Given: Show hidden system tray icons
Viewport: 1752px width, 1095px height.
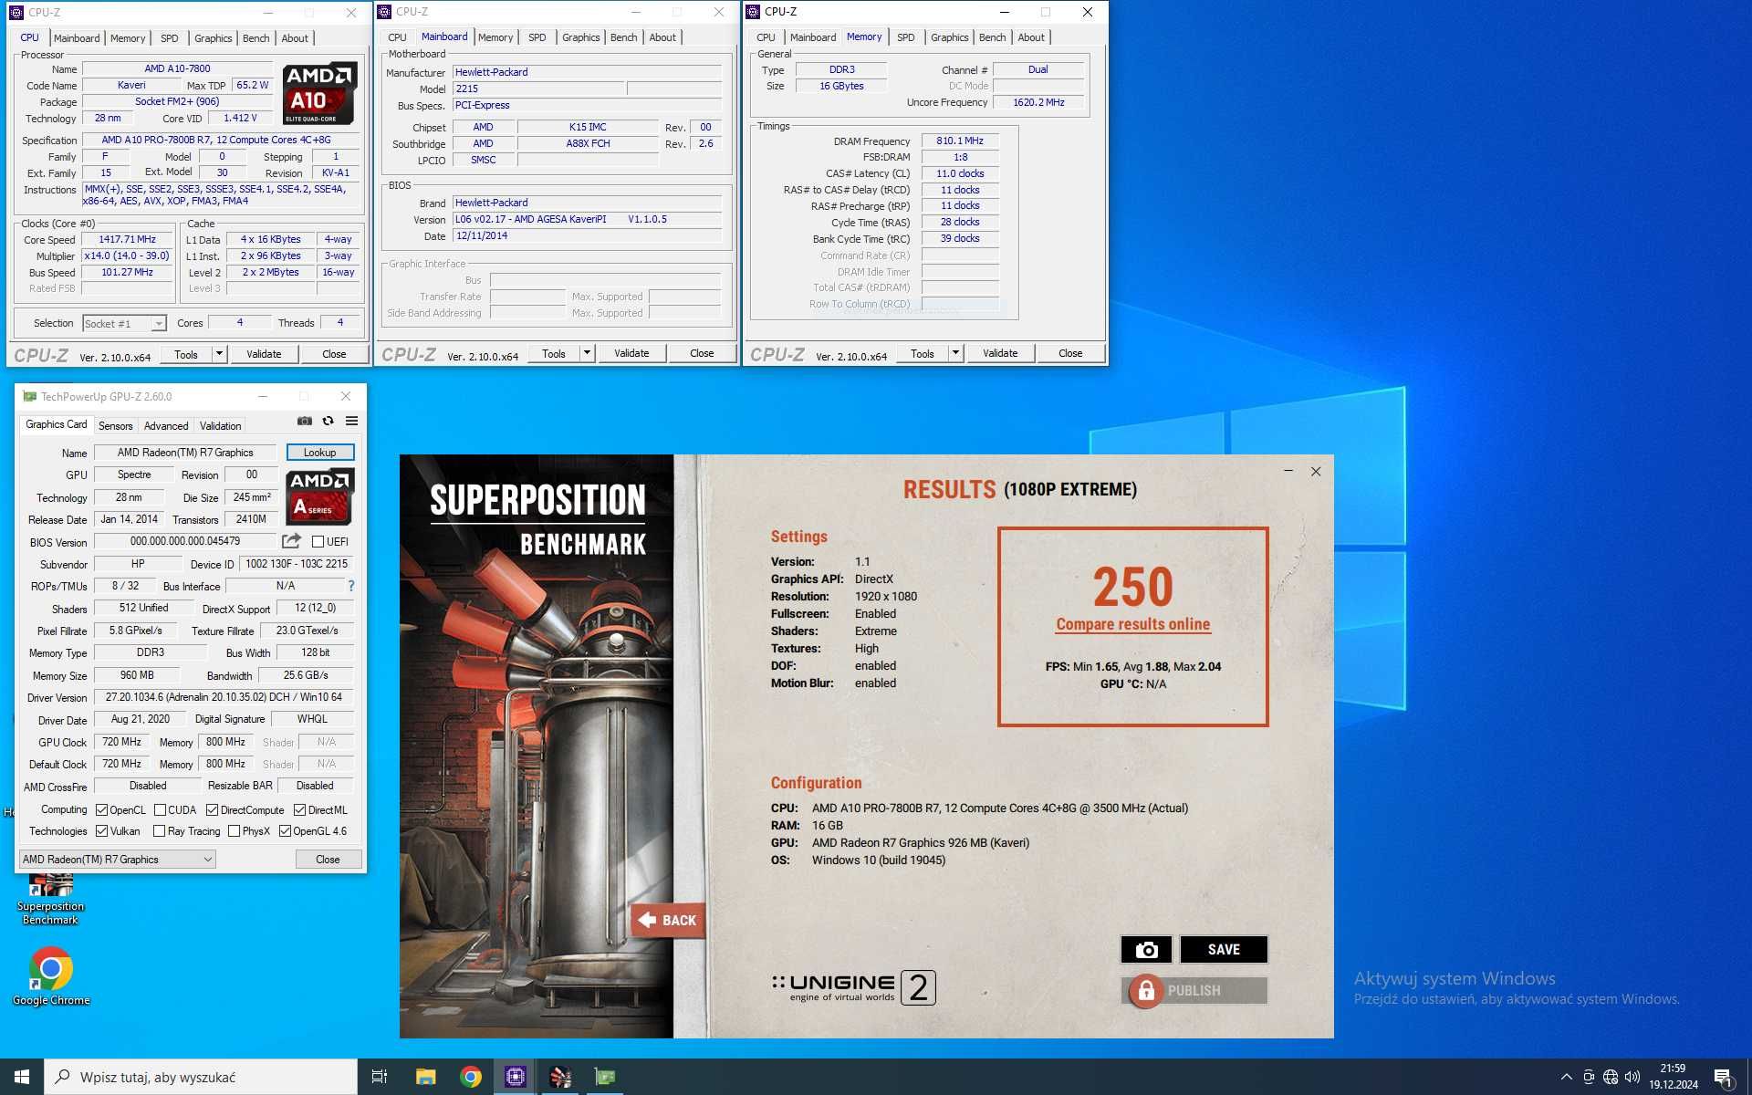Looking at the screenshot, I should (1566, 1077).
